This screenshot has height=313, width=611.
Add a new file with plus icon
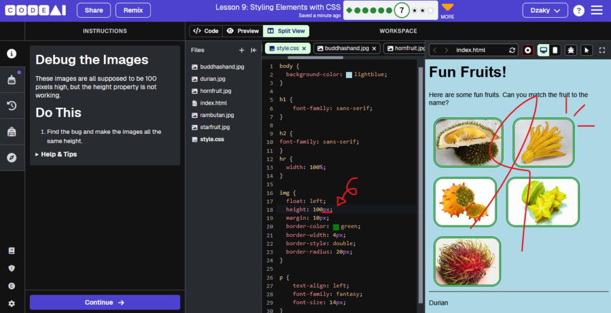pos(242,50)
